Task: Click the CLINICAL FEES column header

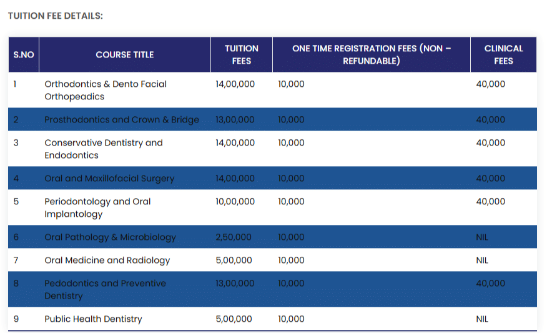Action: pos(503,54)
